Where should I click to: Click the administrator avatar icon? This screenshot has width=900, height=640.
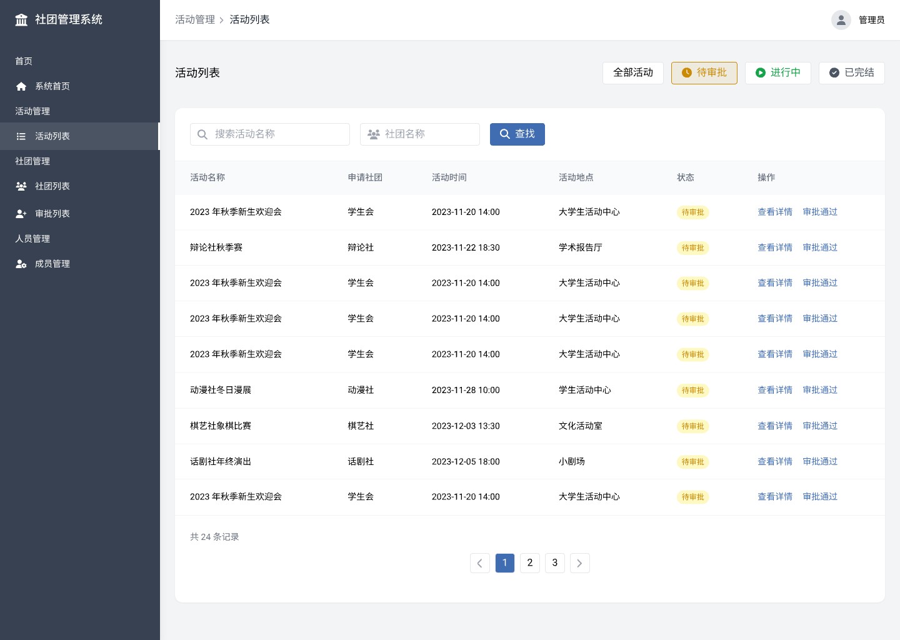(841, 20)
